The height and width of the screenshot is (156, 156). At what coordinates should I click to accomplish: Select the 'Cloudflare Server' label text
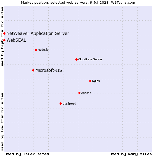[90, 59]
